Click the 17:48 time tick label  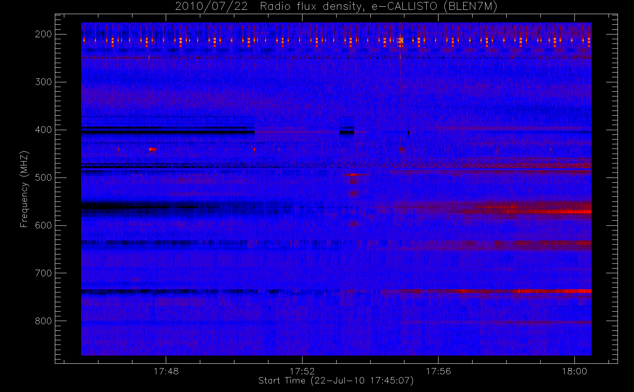pyautogui.click(x=166, y=371)
